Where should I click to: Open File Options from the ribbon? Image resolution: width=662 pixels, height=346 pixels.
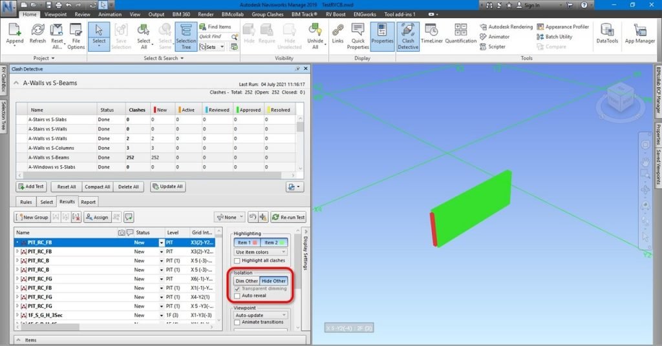tap(76, 36)
